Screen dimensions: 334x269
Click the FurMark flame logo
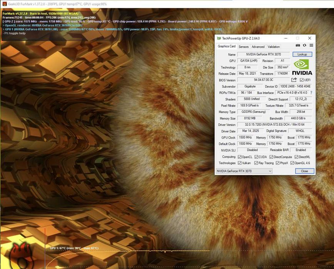coord(22,256)
